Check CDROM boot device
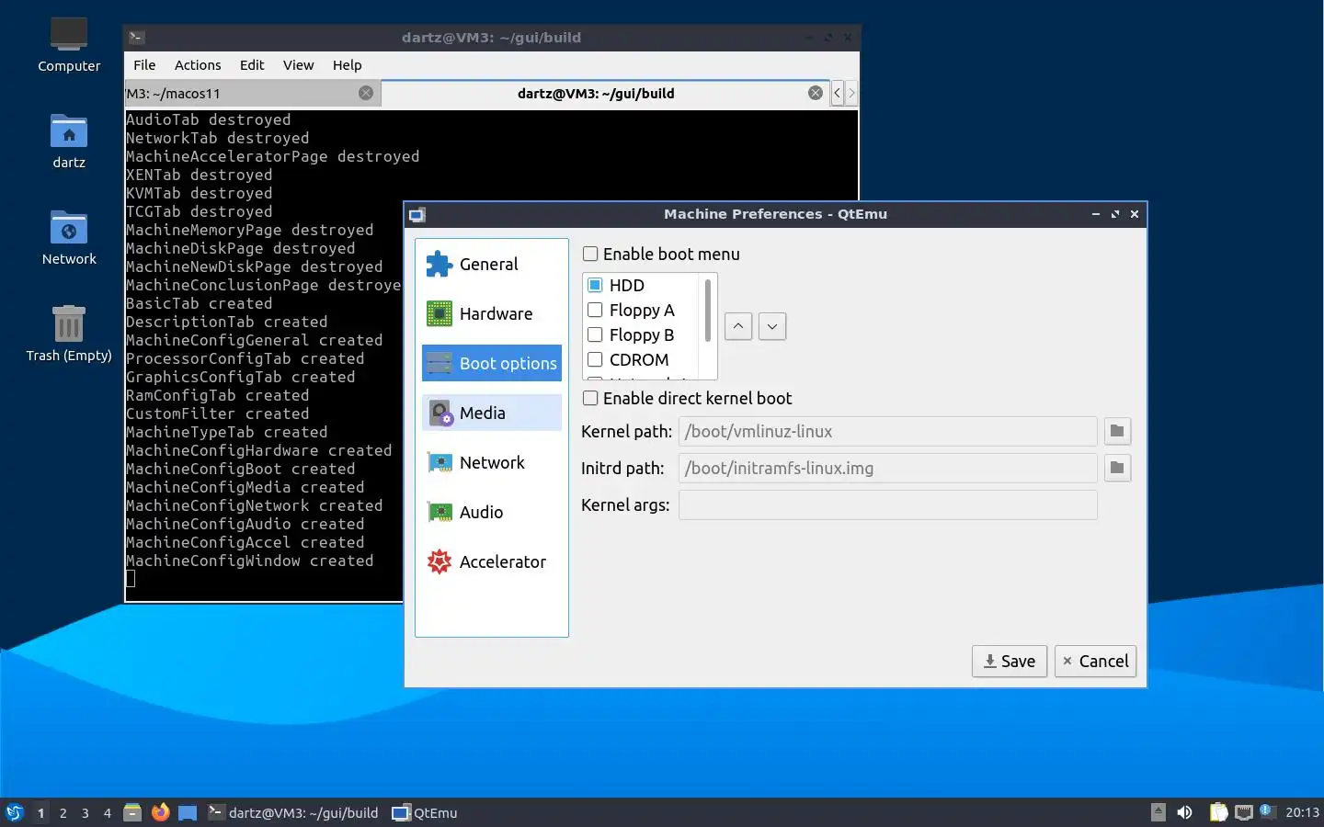1324x827 pixels. (595, 360)
